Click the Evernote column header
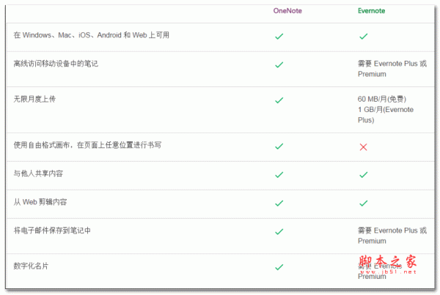The image size is (440, 295). pos(371,11)
